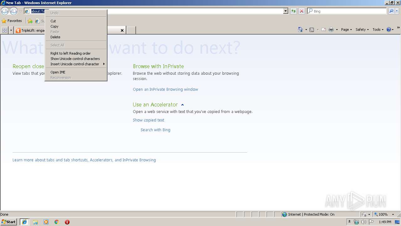Viewport: 401px width, 226px height.
Task: Open the Safety menu
Action: tap(362, 30)
